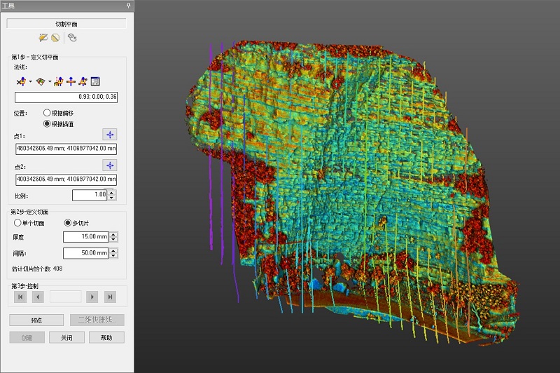Choose the 多切片 radio option
The width and height of the screenshot is (560, 373).
point(68,223)
